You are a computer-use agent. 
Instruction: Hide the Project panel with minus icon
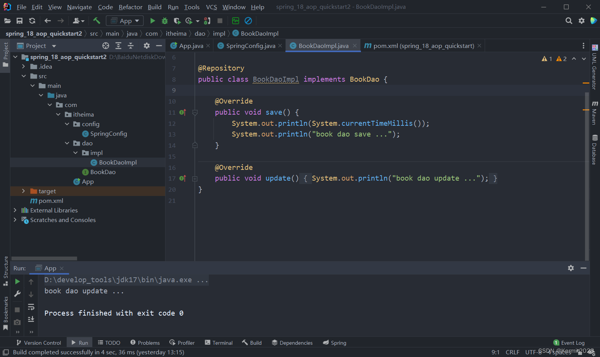coord(159,46)
